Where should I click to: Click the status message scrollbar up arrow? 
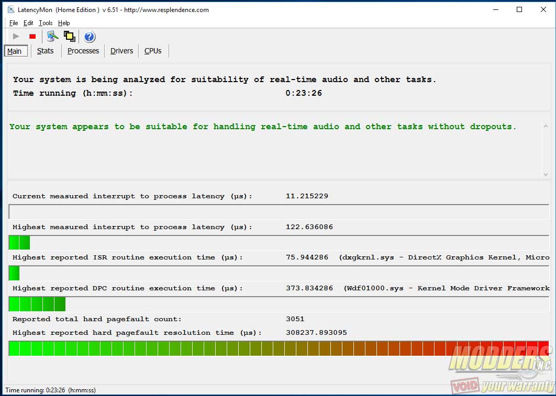546,126
